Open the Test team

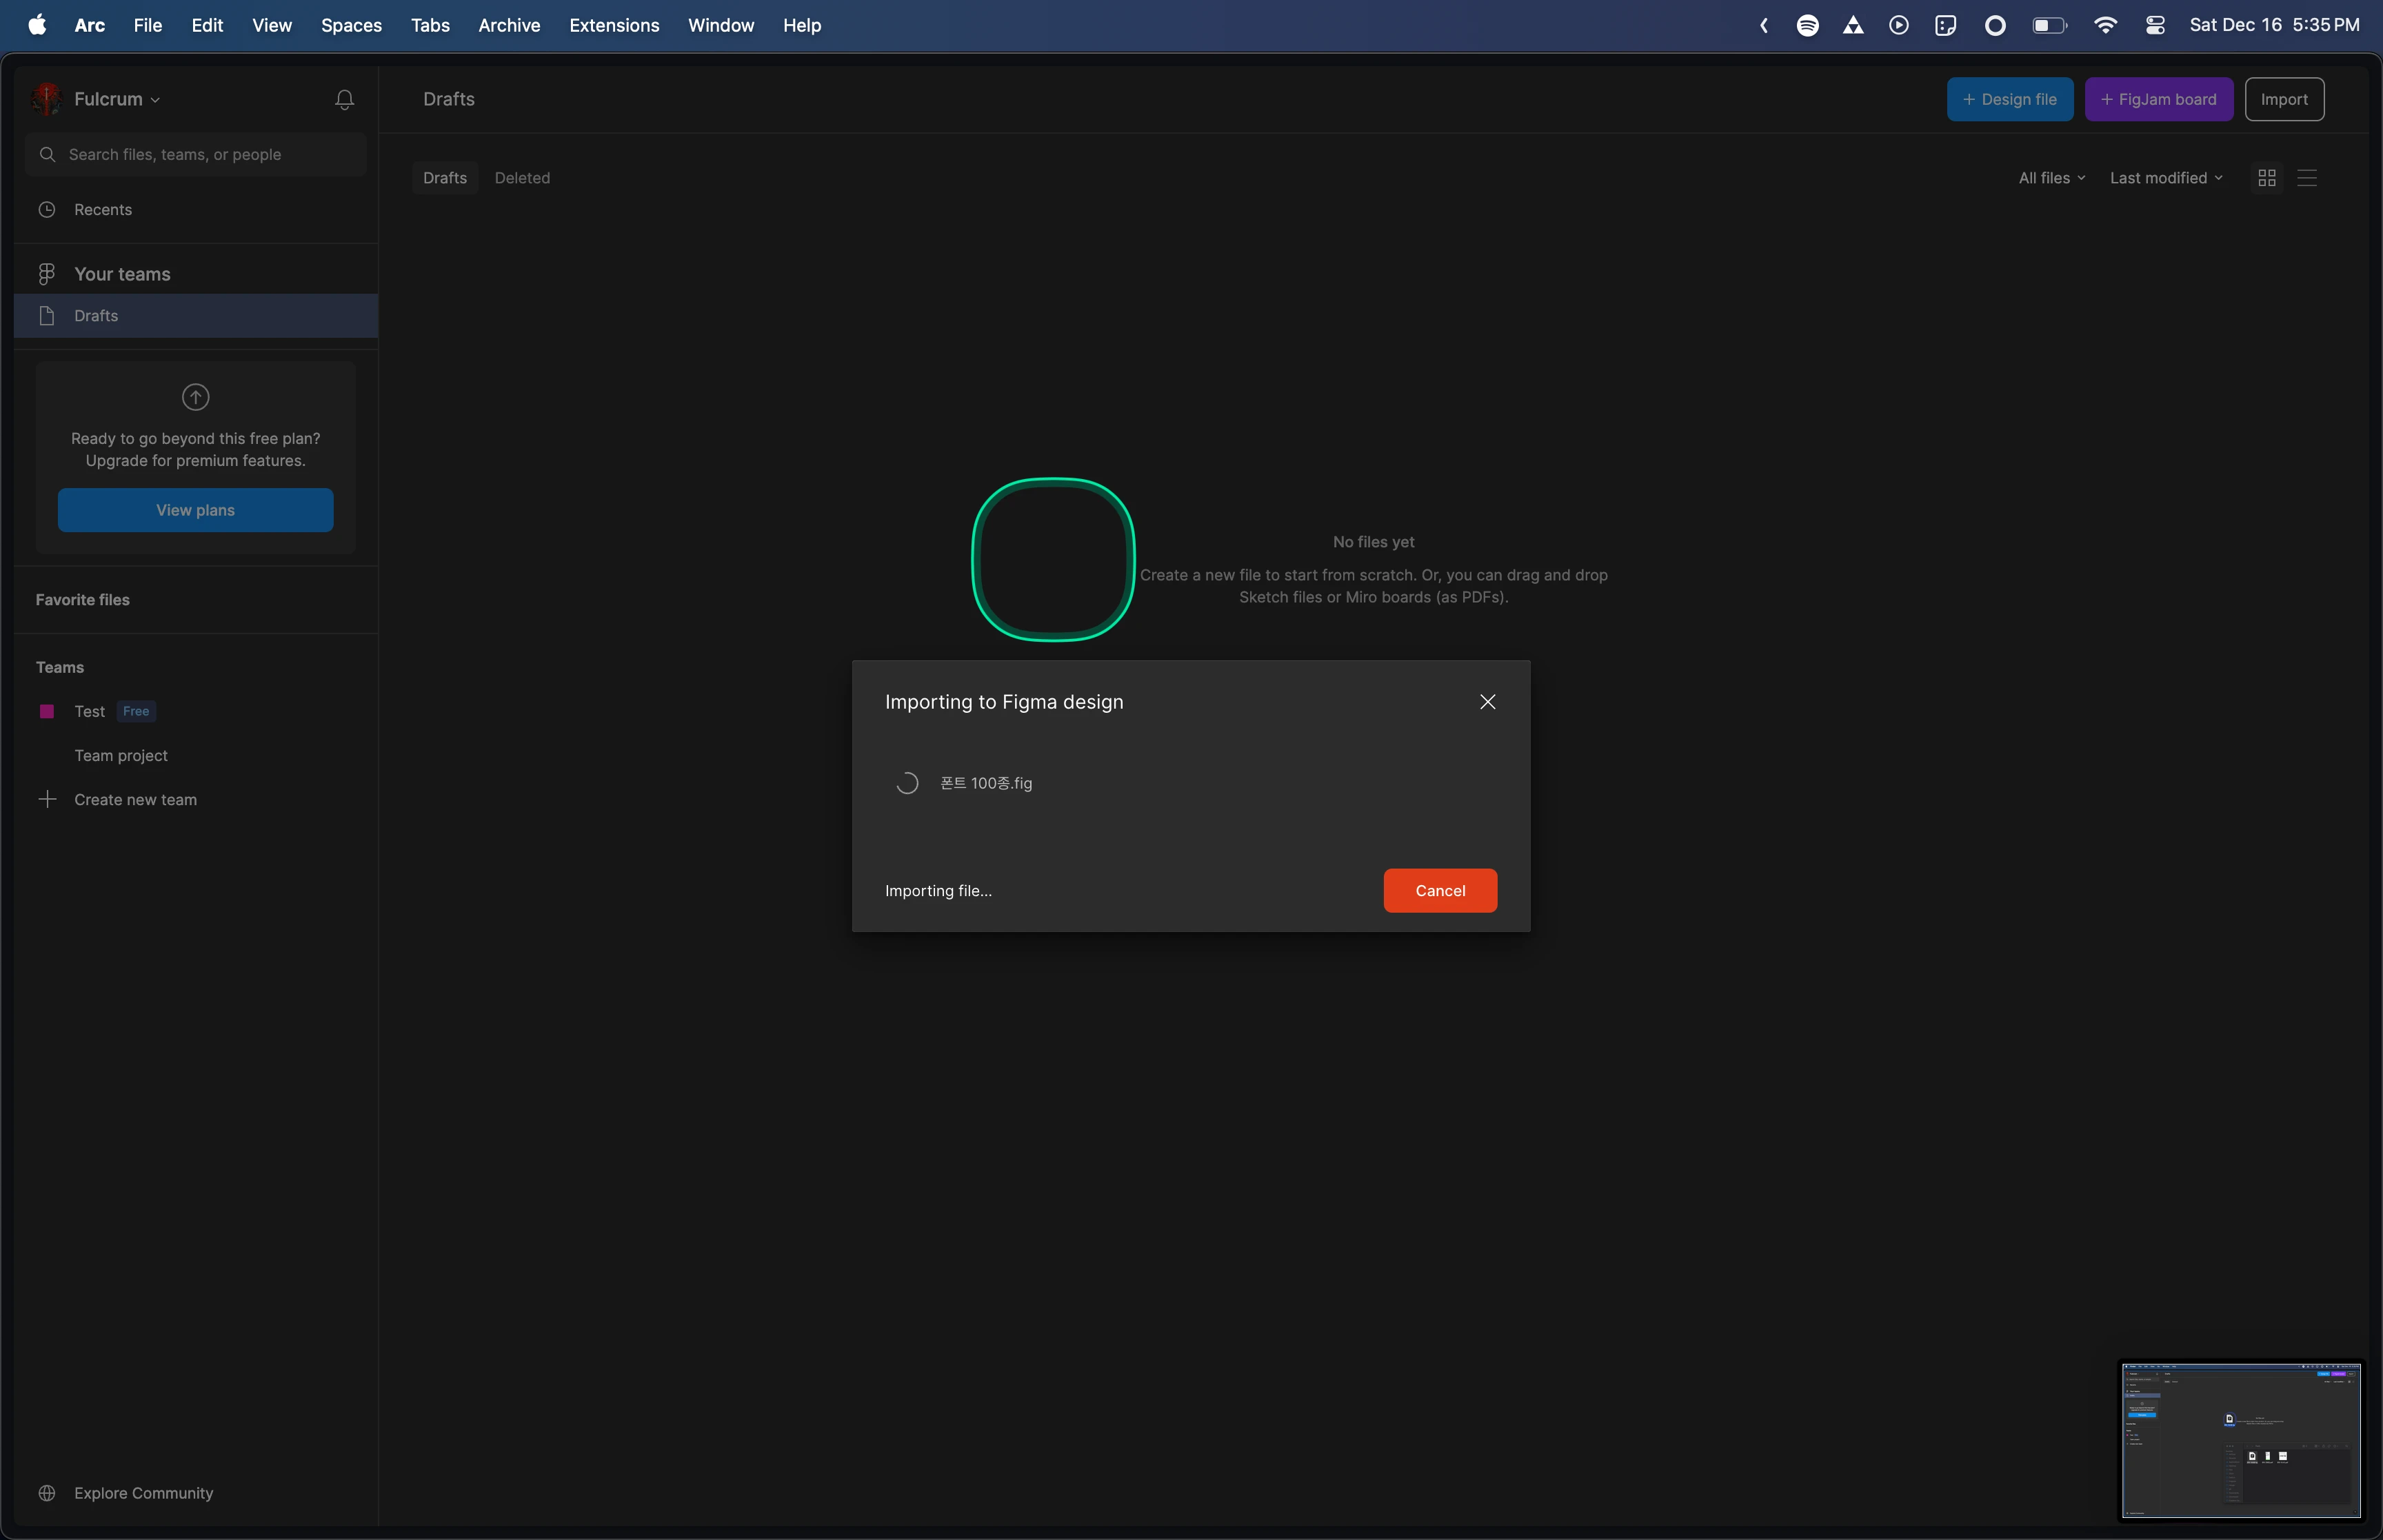click(x=89, y=711)
